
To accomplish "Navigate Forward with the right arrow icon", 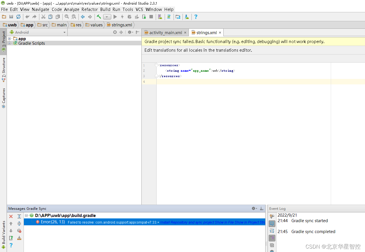I will (90, 17).
